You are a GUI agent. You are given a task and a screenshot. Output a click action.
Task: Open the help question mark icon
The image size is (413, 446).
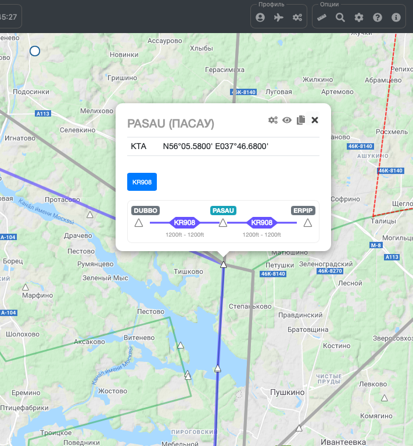click(378, 17)
